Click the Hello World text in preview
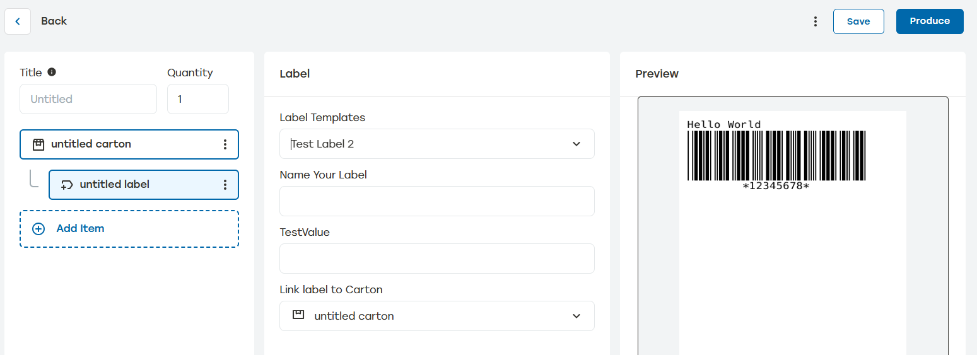This screenshot has height=355, width=977. [724, 125]
